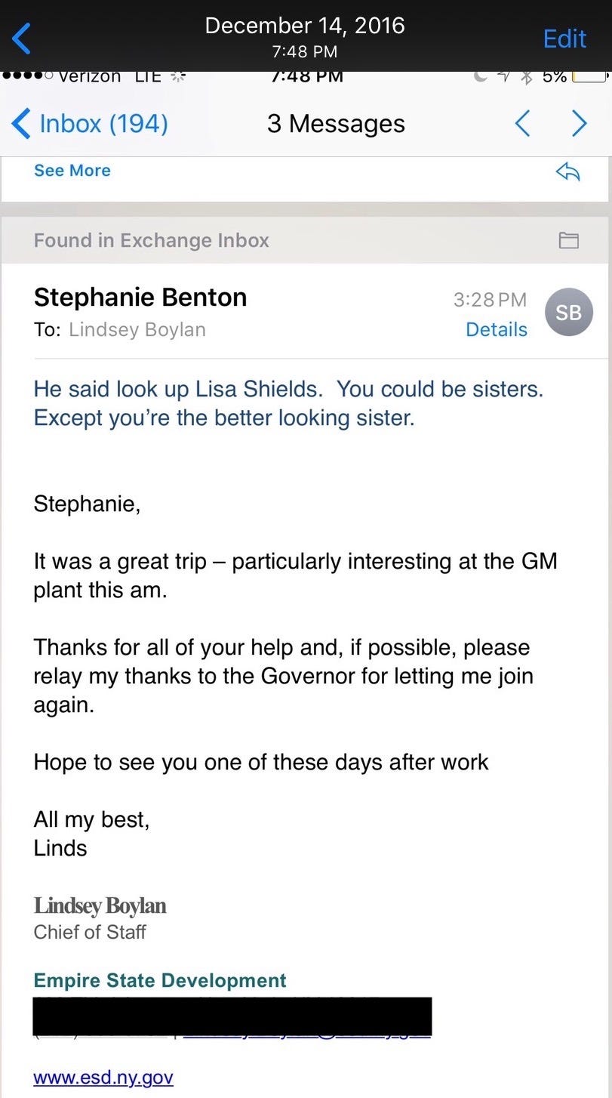This screenshot has height=1098, width=612.
Task: Tap the location arrow icon in the status bar
Action: pos(504,76)
